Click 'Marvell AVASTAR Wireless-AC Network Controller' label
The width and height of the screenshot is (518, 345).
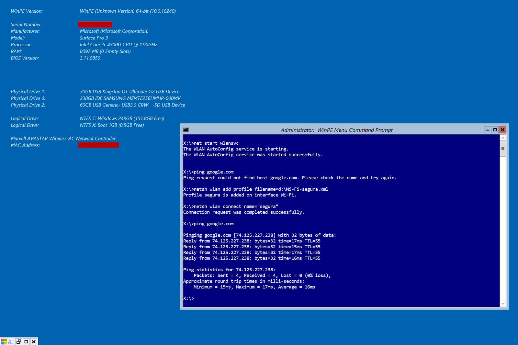pos(64,139)
